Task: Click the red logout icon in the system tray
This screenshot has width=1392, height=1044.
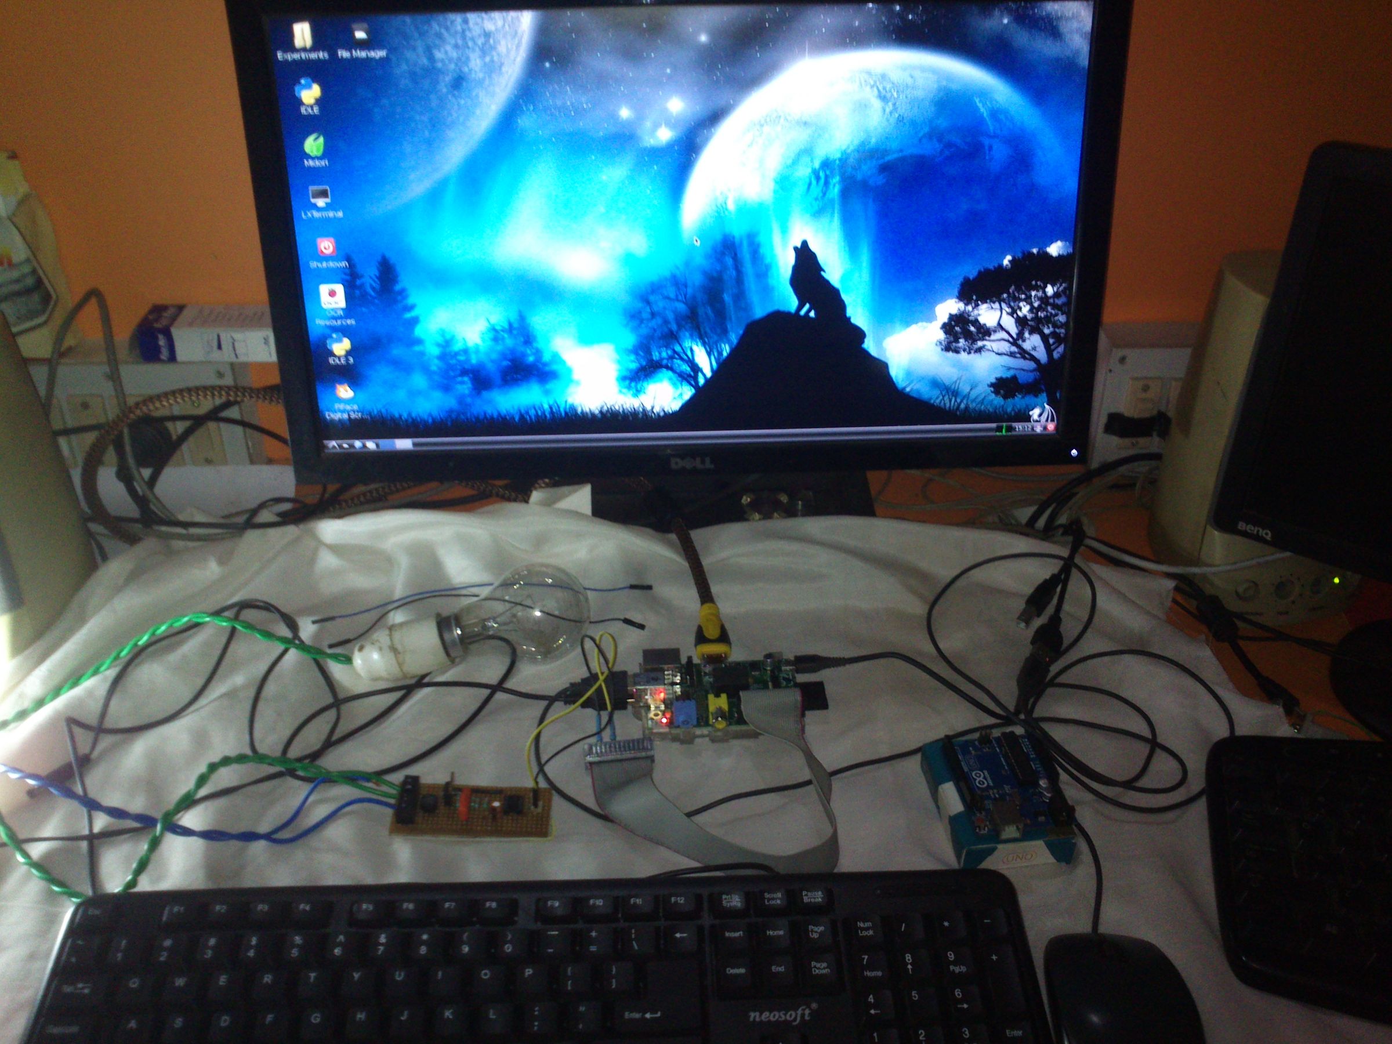Action: [1052, 428]
